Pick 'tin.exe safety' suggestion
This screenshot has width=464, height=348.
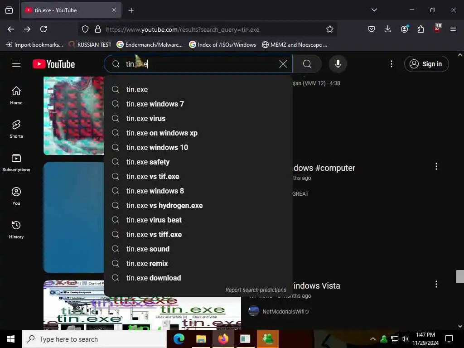pos(198,162)
